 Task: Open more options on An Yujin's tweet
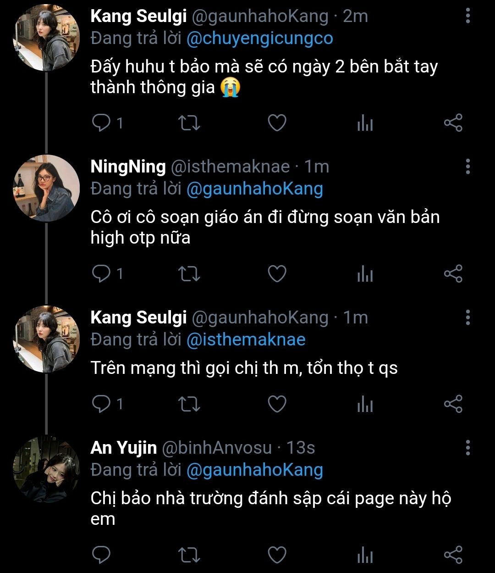pos(467,447)
